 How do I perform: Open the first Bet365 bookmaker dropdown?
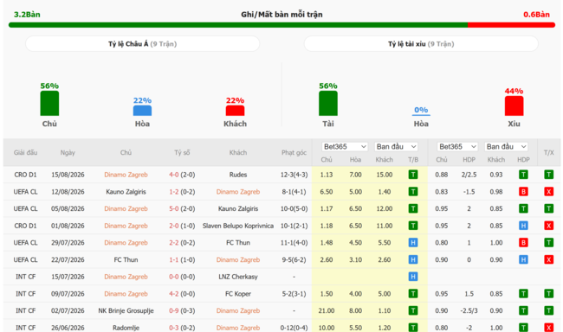(x=345, y=147)
